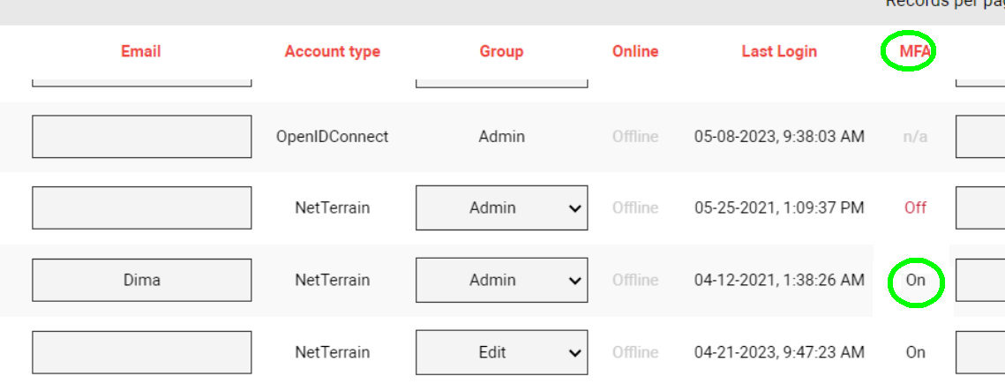Viewport: 1005px width, 384px height.
Task: Sort the table by Email column header
Action: 141,51
